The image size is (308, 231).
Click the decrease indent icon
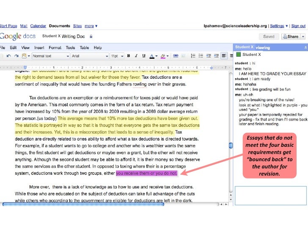point(209,56)
